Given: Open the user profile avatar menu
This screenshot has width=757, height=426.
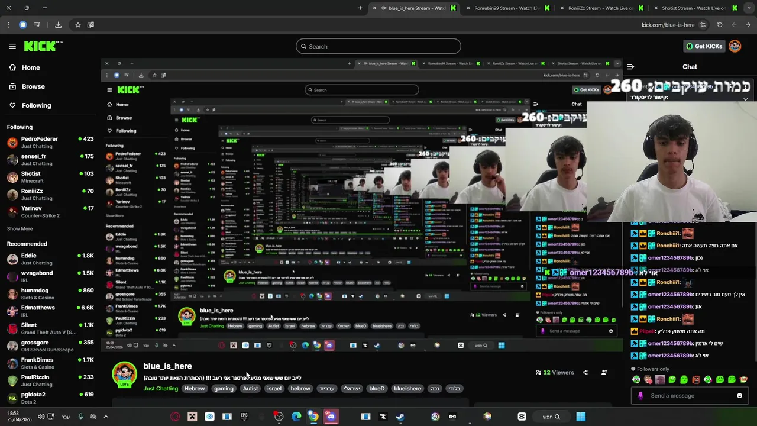Looking at the screenshot, I should 735,46.
